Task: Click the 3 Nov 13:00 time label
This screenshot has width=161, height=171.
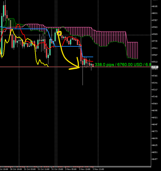Action: (x=84, y=169)
